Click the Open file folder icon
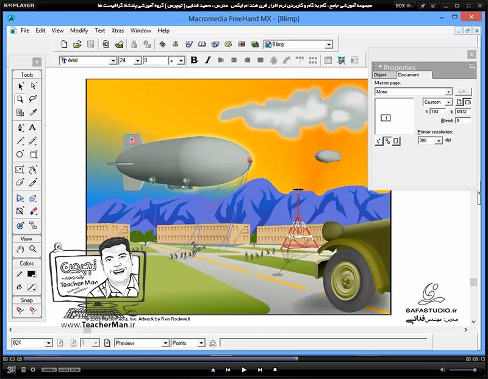The width and height of the screenshot is (488, 379). pos(77,44)
